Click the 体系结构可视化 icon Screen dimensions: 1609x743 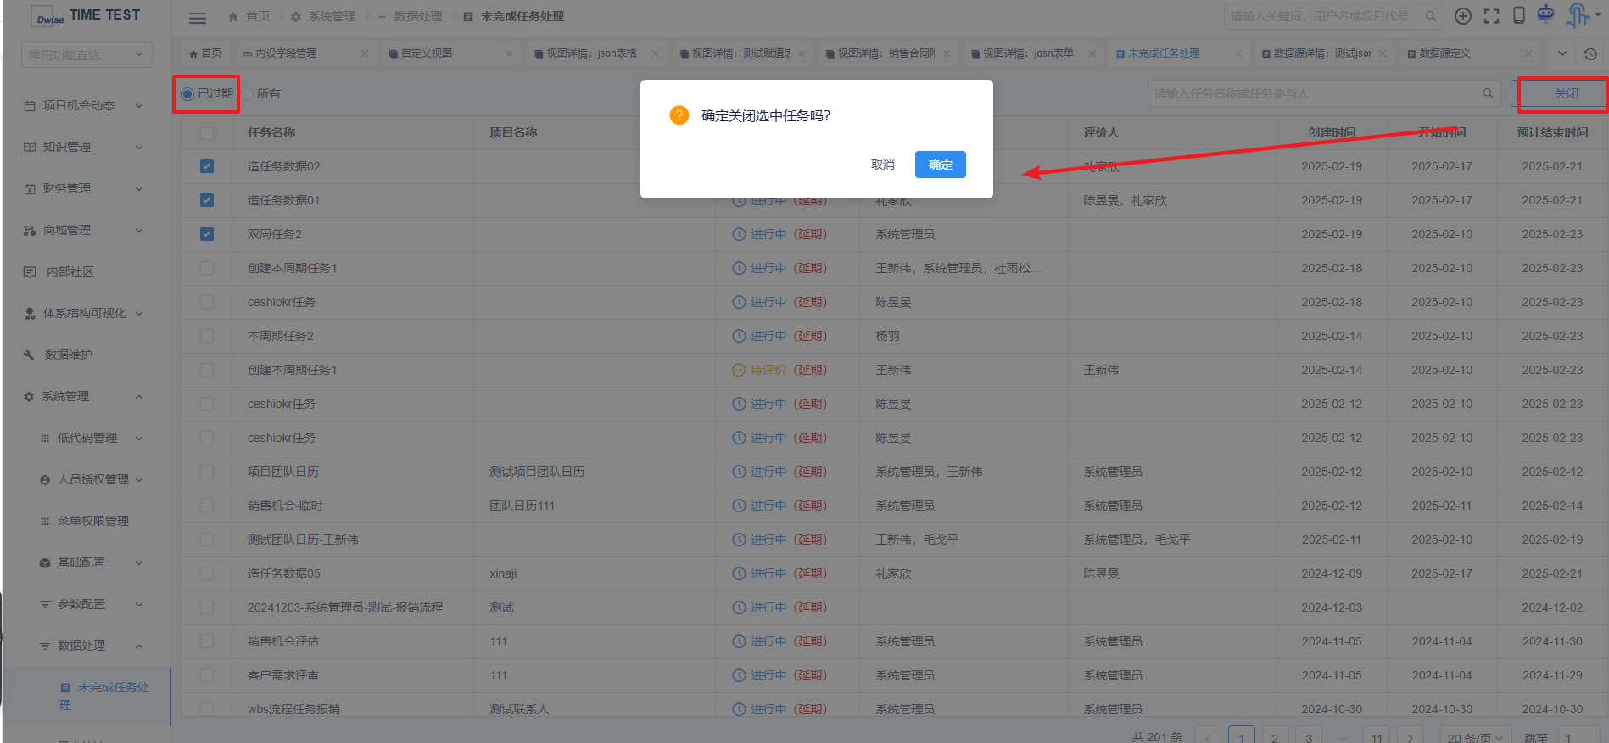30,314
